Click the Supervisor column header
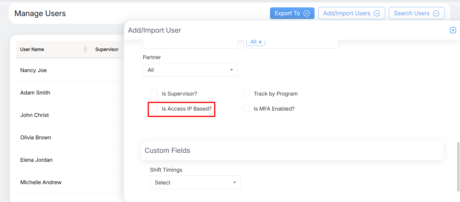 107,49
